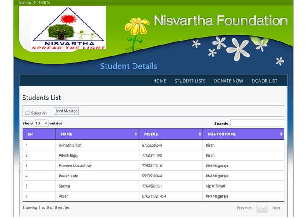
Task: Click the Students List heading
Action: pyautogui.click(x=42, y=98)
